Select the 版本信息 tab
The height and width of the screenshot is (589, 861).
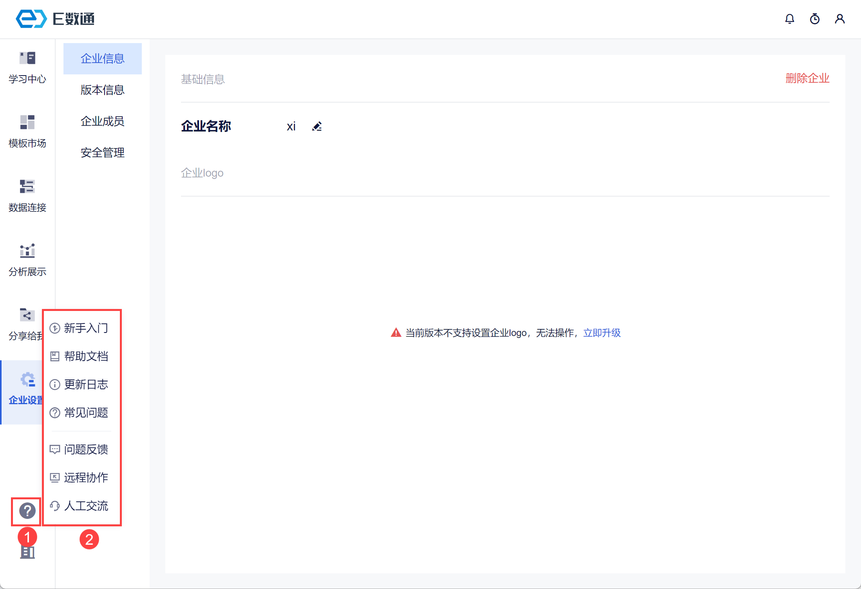102,90
